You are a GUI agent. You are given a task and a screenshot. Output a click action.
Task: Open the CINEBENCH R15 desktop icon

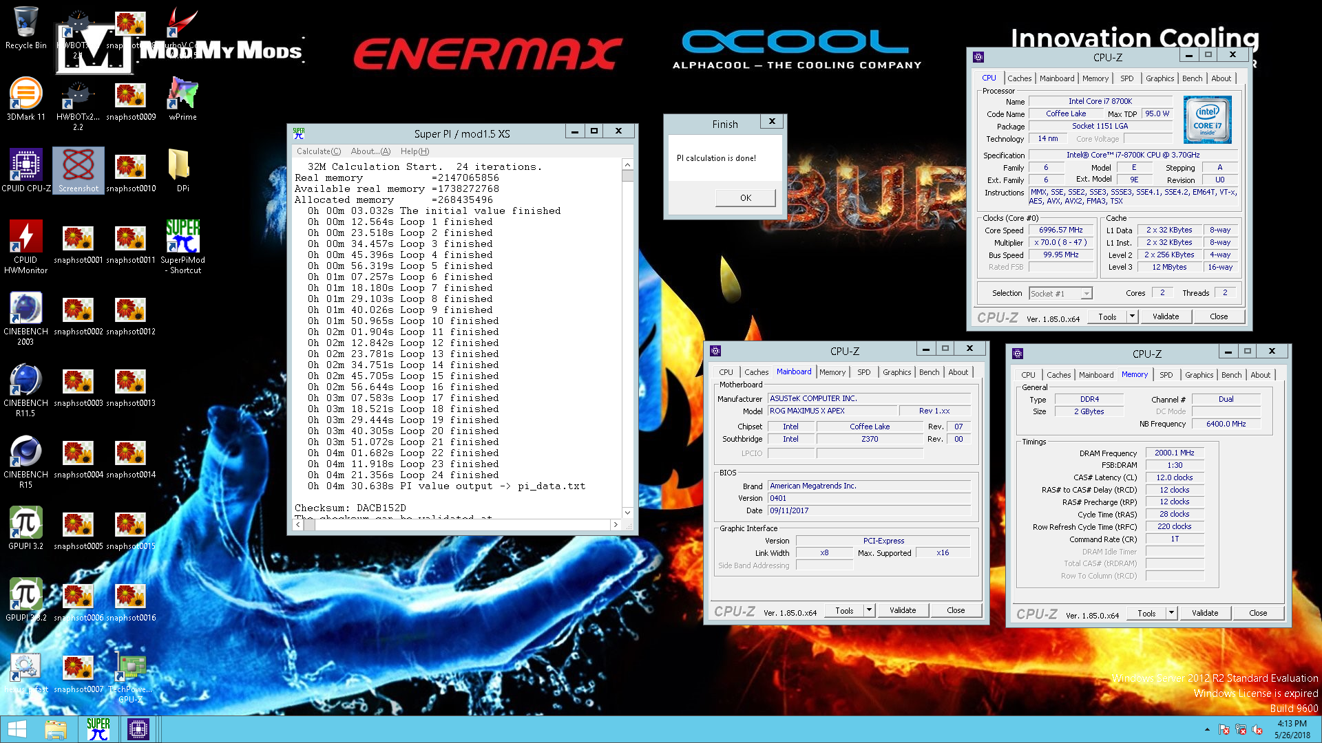(25, 462)
